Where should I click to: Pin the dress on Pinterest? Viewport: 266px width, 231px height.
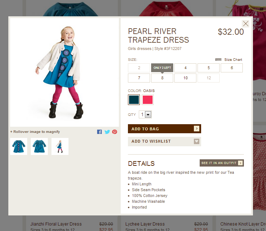(x=115, y=132)
